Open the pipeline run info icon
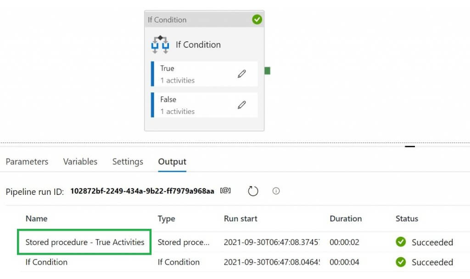470x279 pixels. pos(276,191)
